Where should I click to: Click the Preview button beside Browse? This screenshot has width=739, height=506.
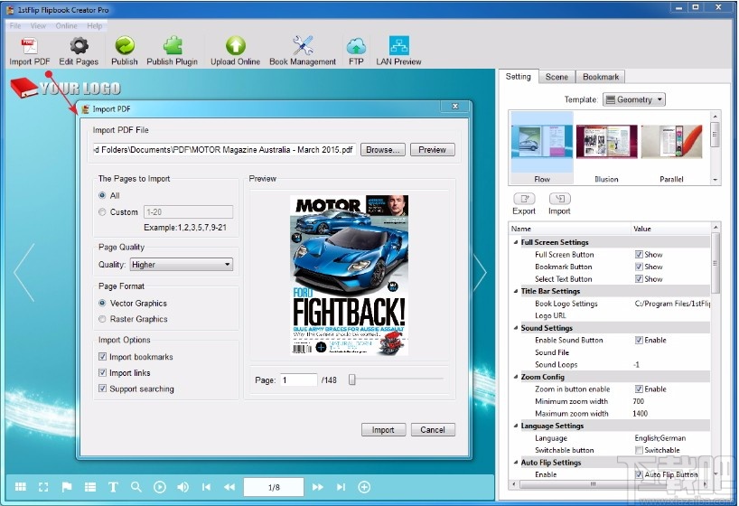pyautogui.click(x=432, y=149)
